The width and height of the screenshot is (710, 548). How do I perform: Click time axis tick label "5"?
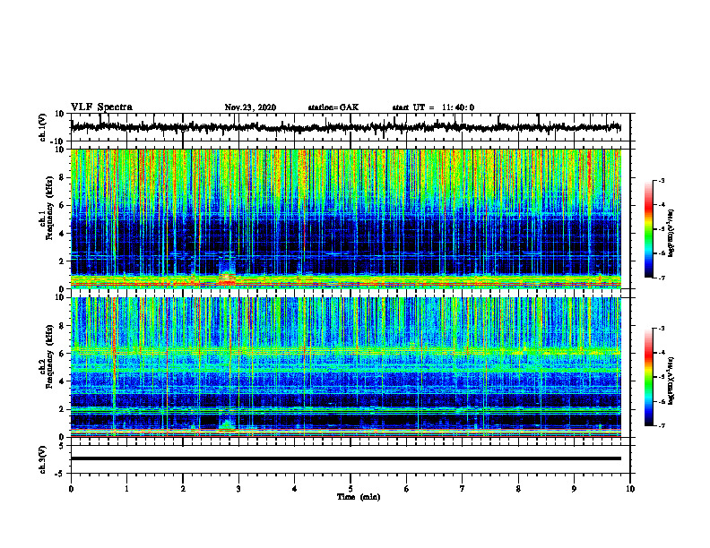[x=351, y=489]
